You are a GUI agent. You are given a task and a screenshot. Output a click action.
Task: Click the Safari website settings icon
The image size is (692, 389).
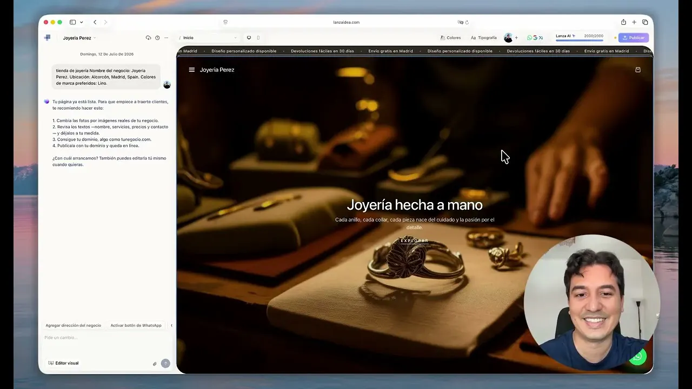pos(225,22)
